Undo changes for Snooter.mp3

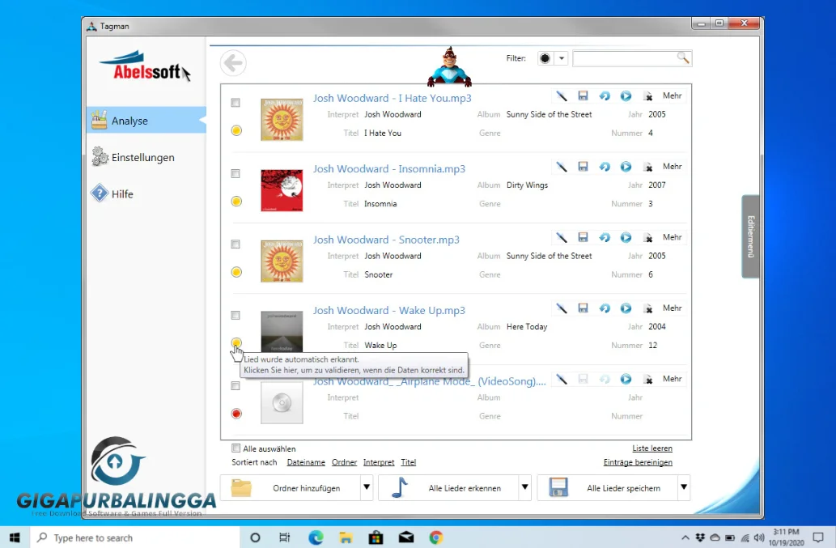pyautogui.click(x=604, y=237)
